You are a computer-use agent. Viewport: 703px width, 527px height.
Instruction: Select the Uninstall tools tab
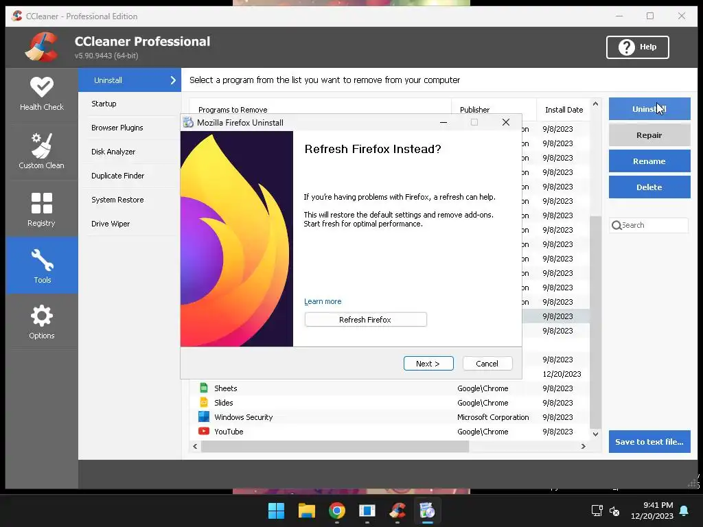pyautogui.click(x=130, y=80)
